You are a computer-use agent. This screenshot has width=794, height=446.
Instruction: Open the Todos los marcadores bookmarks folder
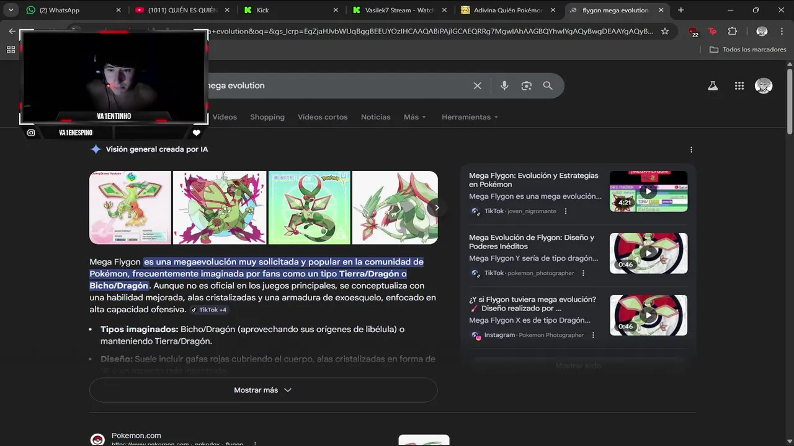click(x=747, y=50)
